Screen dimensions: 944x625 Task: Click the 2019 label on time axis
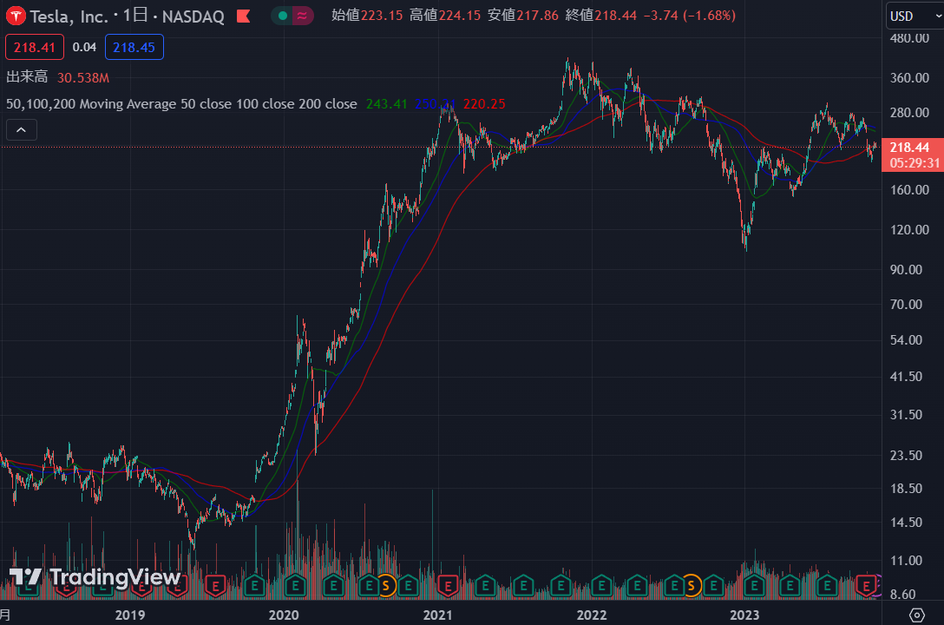(x=130, y=615)
